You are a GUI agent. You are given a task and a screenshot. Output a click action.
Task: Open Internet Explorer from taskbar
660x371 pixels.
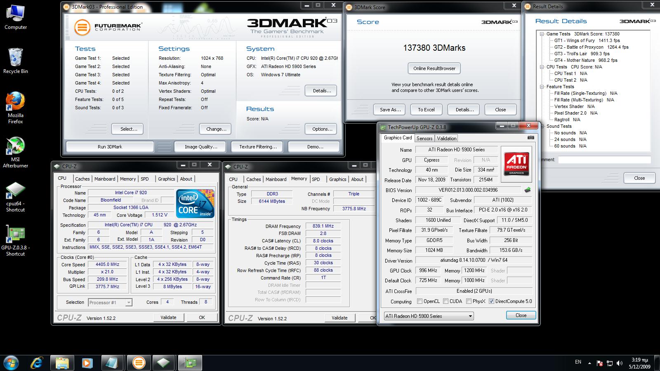pos(37,363)
